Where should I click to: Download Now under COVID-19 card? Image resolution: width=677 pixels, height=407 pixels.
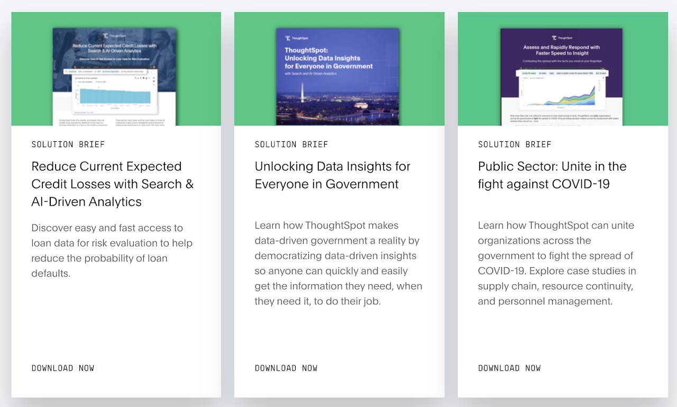pos(509,368)
